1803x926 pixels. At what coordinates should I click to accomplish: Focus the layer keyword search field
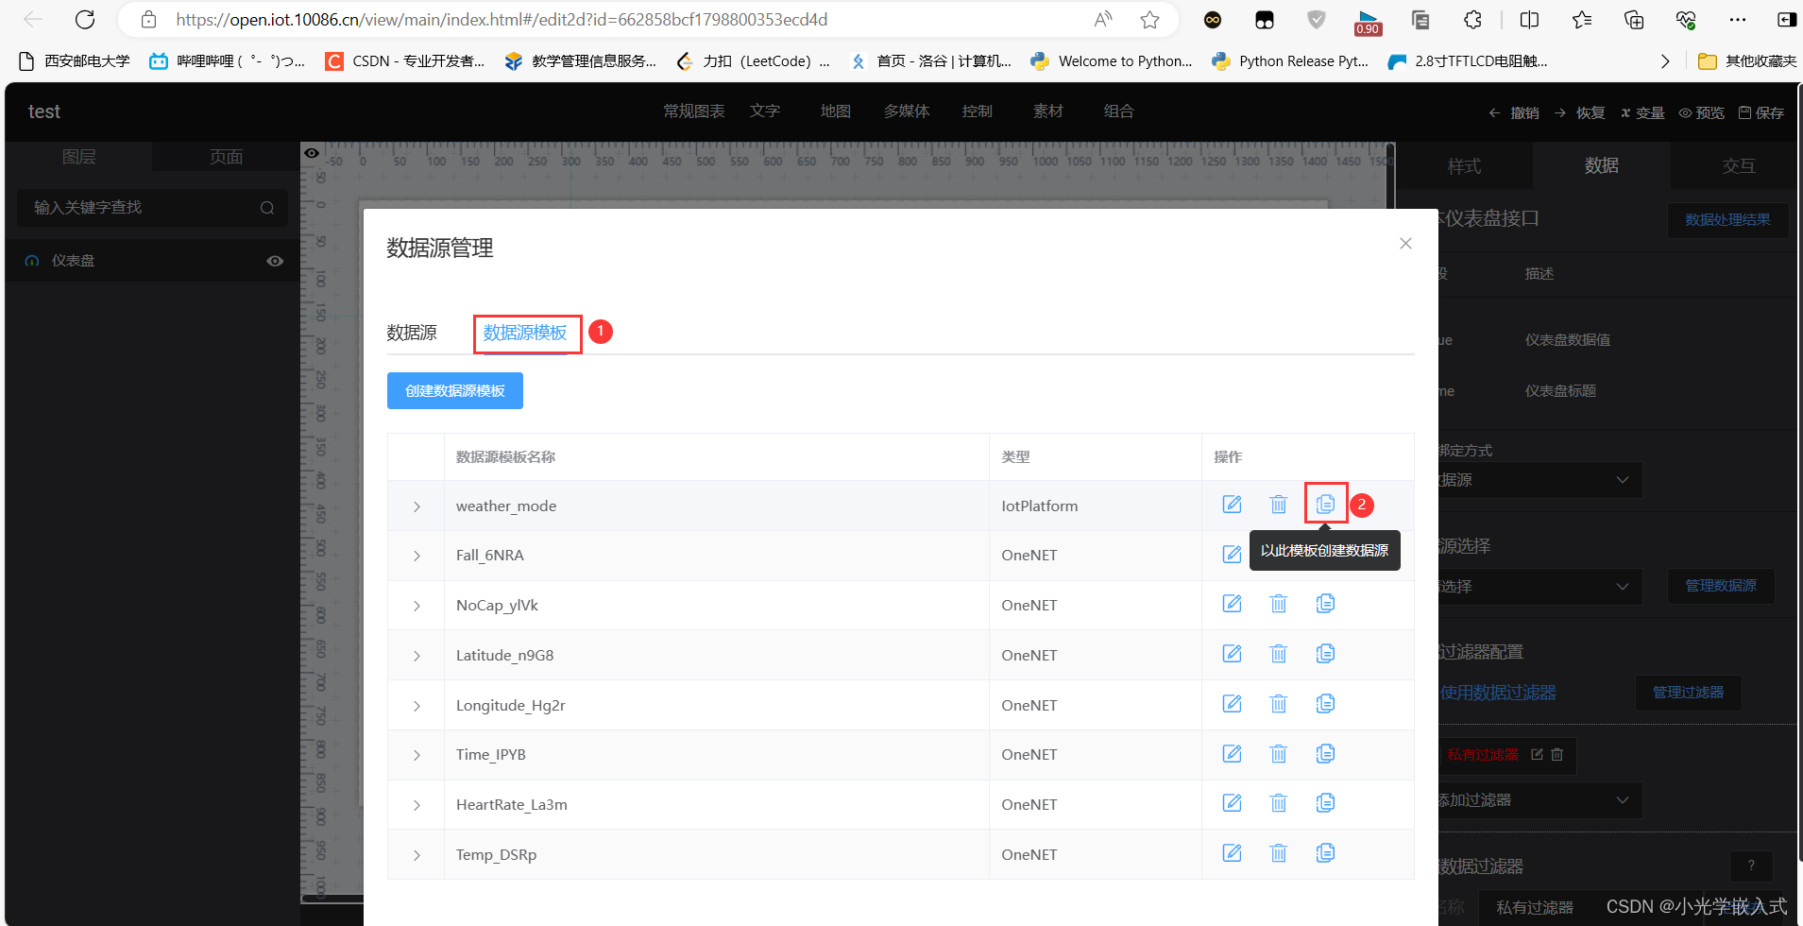153,208
